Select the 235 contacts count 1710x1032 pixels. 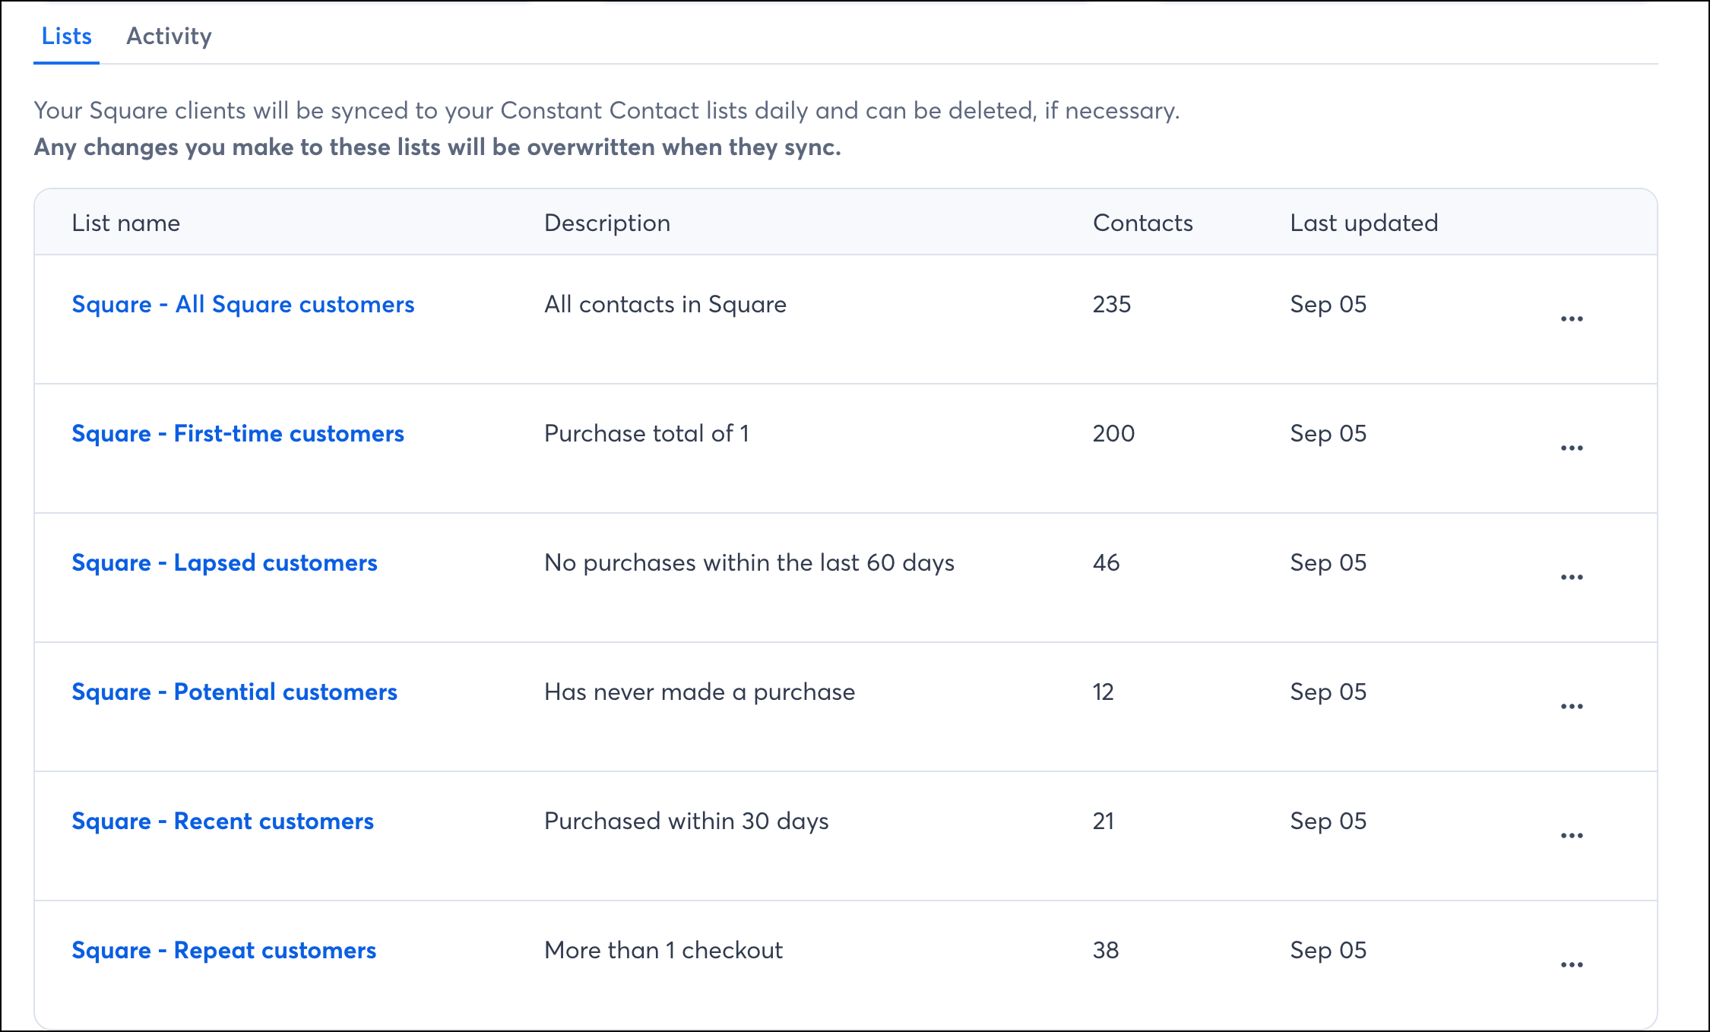[x=1112, y=304]
